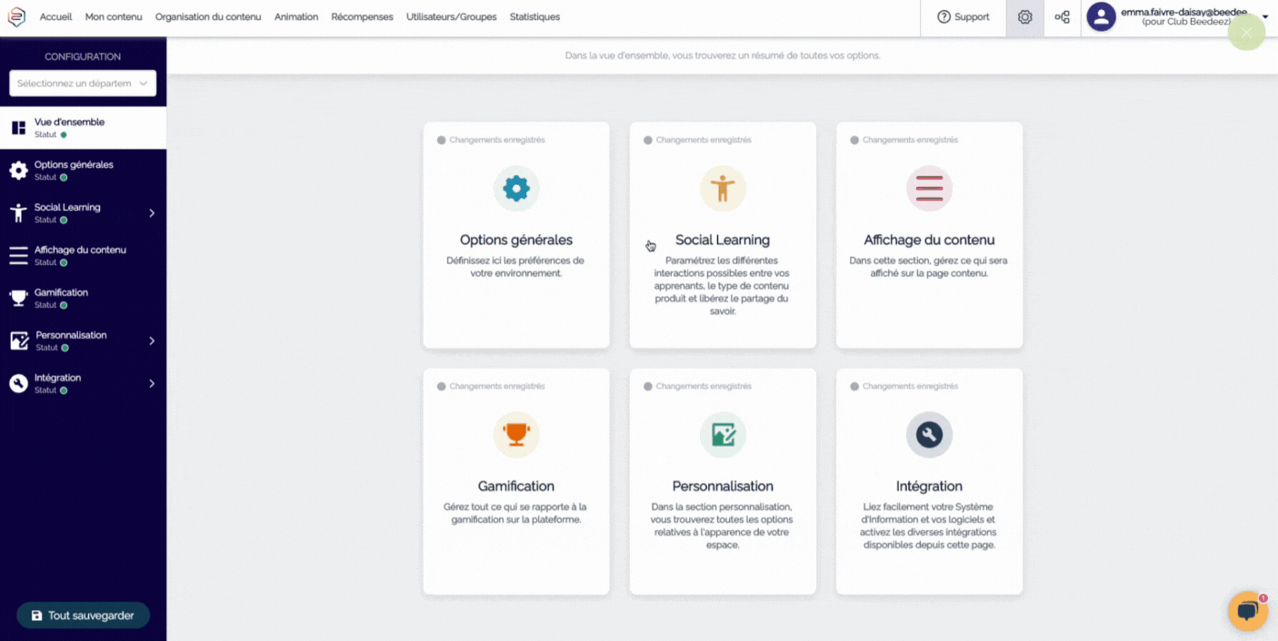Click the blue gear icon on Options générales card
1278x641 pixels.
tap(516, 189)
